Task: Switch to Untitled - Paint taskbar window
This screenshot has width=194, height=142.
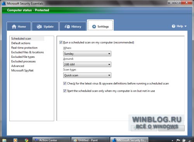Action: [x=90, y=140]
